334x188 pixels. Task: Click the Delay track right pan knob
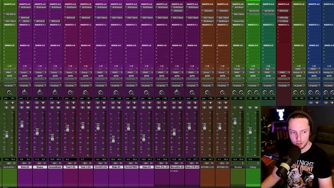(256, 92)
